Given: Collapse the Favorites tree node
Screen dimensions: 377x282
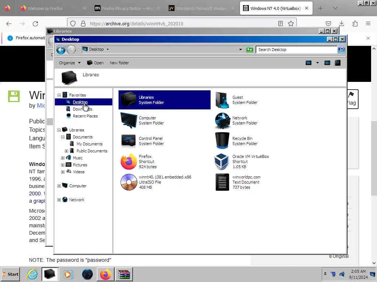Looking at the screenshot, I should pyautogui.click(x=59, y=95).
